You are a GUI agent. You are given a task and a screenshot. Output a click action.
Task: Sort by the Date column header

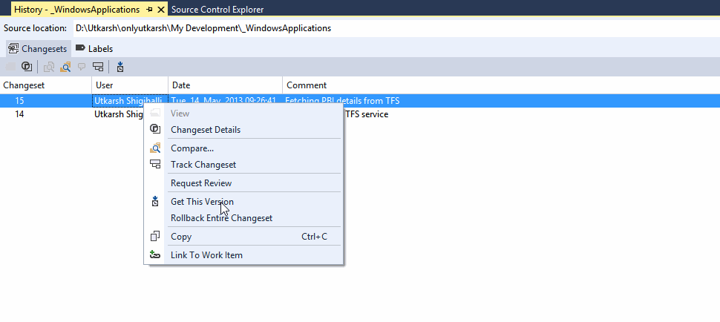225,85
